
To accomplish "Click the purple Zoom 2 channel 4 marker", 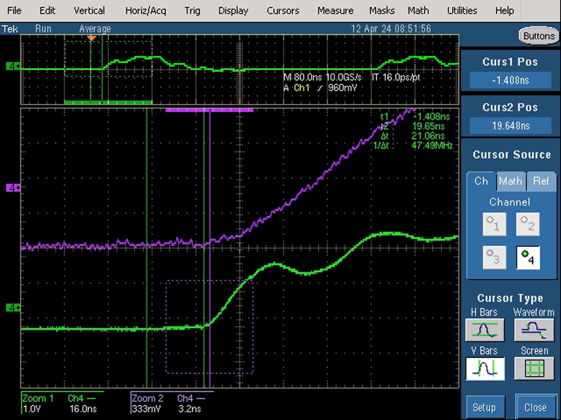I will coord(13,188).
